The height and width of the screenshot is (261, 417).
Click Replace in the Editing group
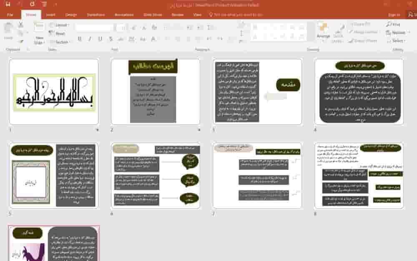(x=396, y=32)
